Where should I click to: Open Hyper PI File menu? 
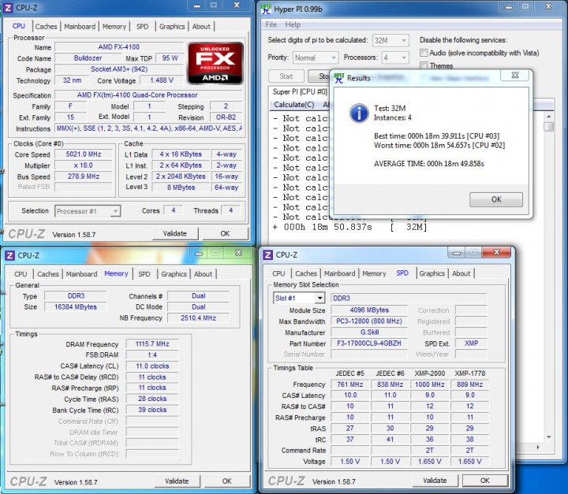(271, 24)
